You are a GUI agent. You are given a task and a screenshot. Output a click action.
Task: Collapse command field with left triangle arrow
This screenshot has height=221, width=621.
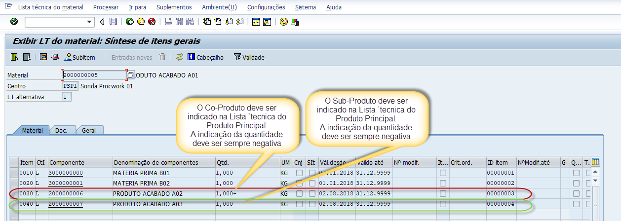tap(102, 22)
